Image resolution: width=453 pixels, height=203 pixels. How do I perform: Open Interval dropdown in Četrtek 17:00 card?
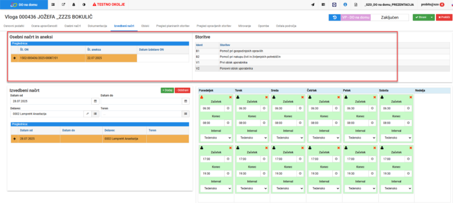click(324, 188)
